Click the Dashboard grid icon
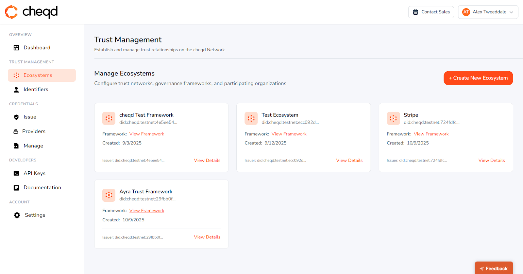The image size is (523, 274). [16, 48]
